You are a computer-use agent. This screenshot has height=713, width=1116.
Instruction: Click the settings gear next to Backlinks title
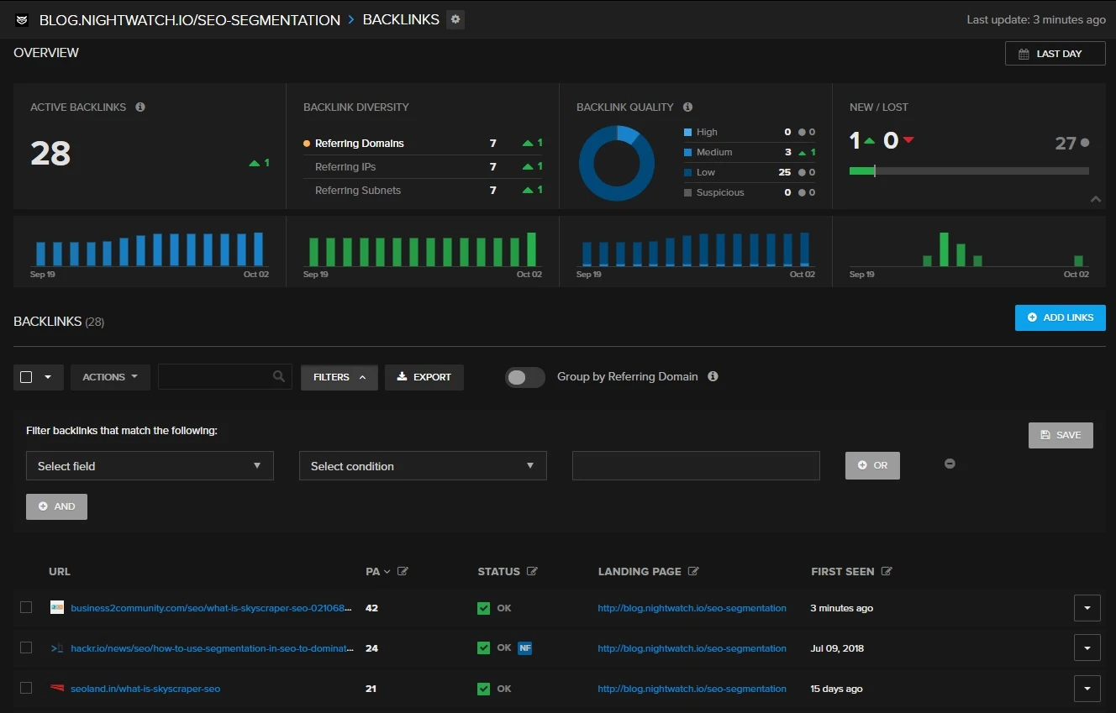click(x=455, y=19)
